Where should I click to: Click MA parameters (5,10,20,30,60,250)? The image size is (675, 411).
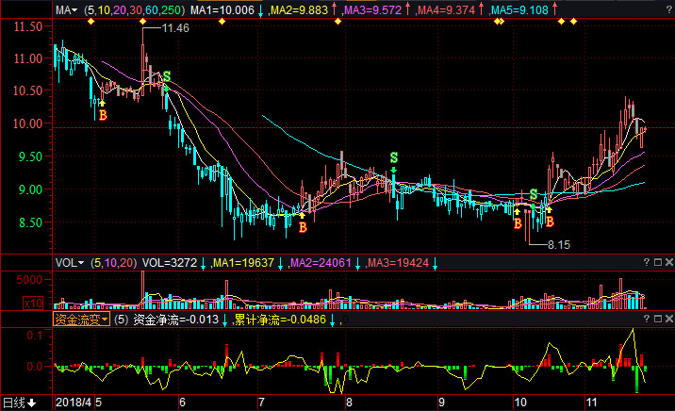click(x=133, y=9)
